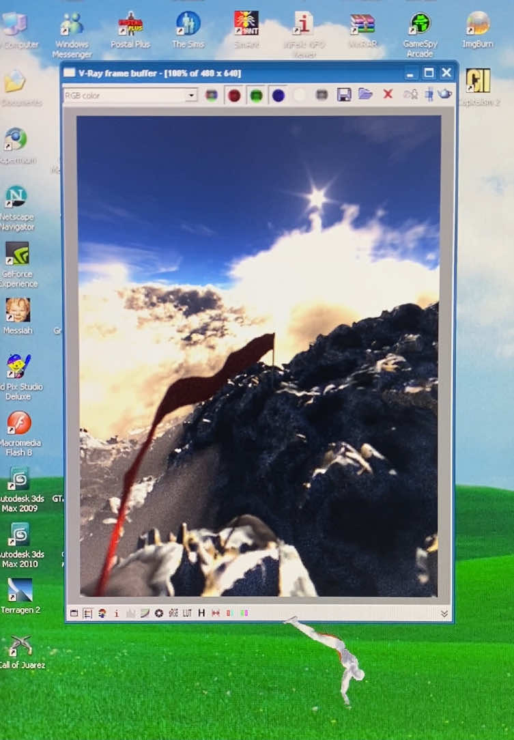Load image using the folder icon
514x740 pixels.
(365, 94)
